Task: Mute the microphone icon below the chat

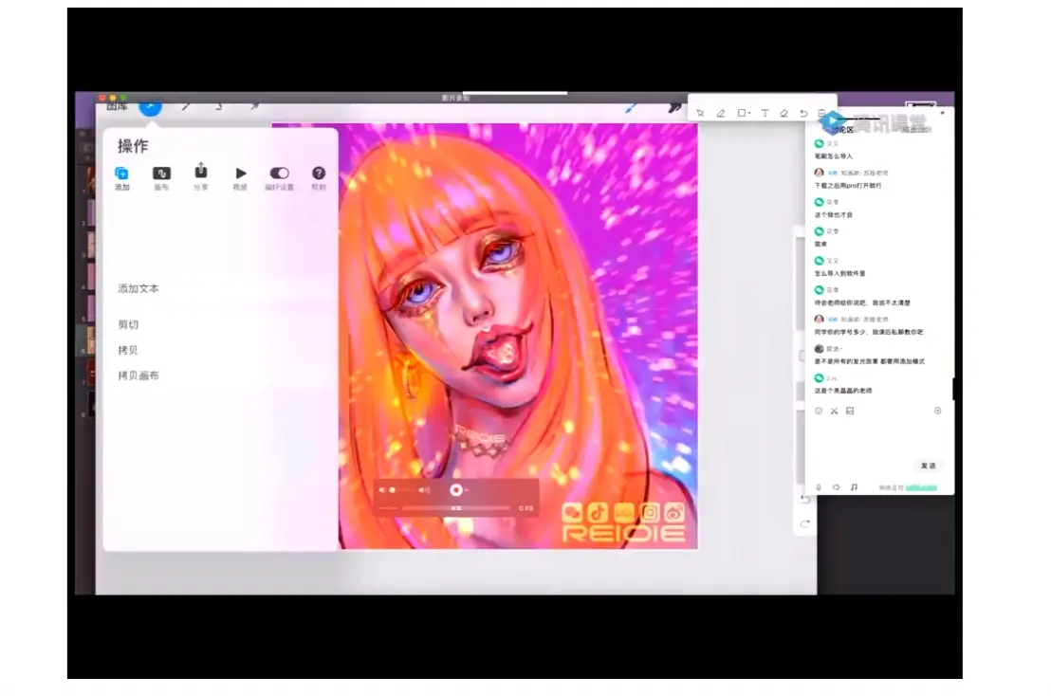Action: click(819, 487)
